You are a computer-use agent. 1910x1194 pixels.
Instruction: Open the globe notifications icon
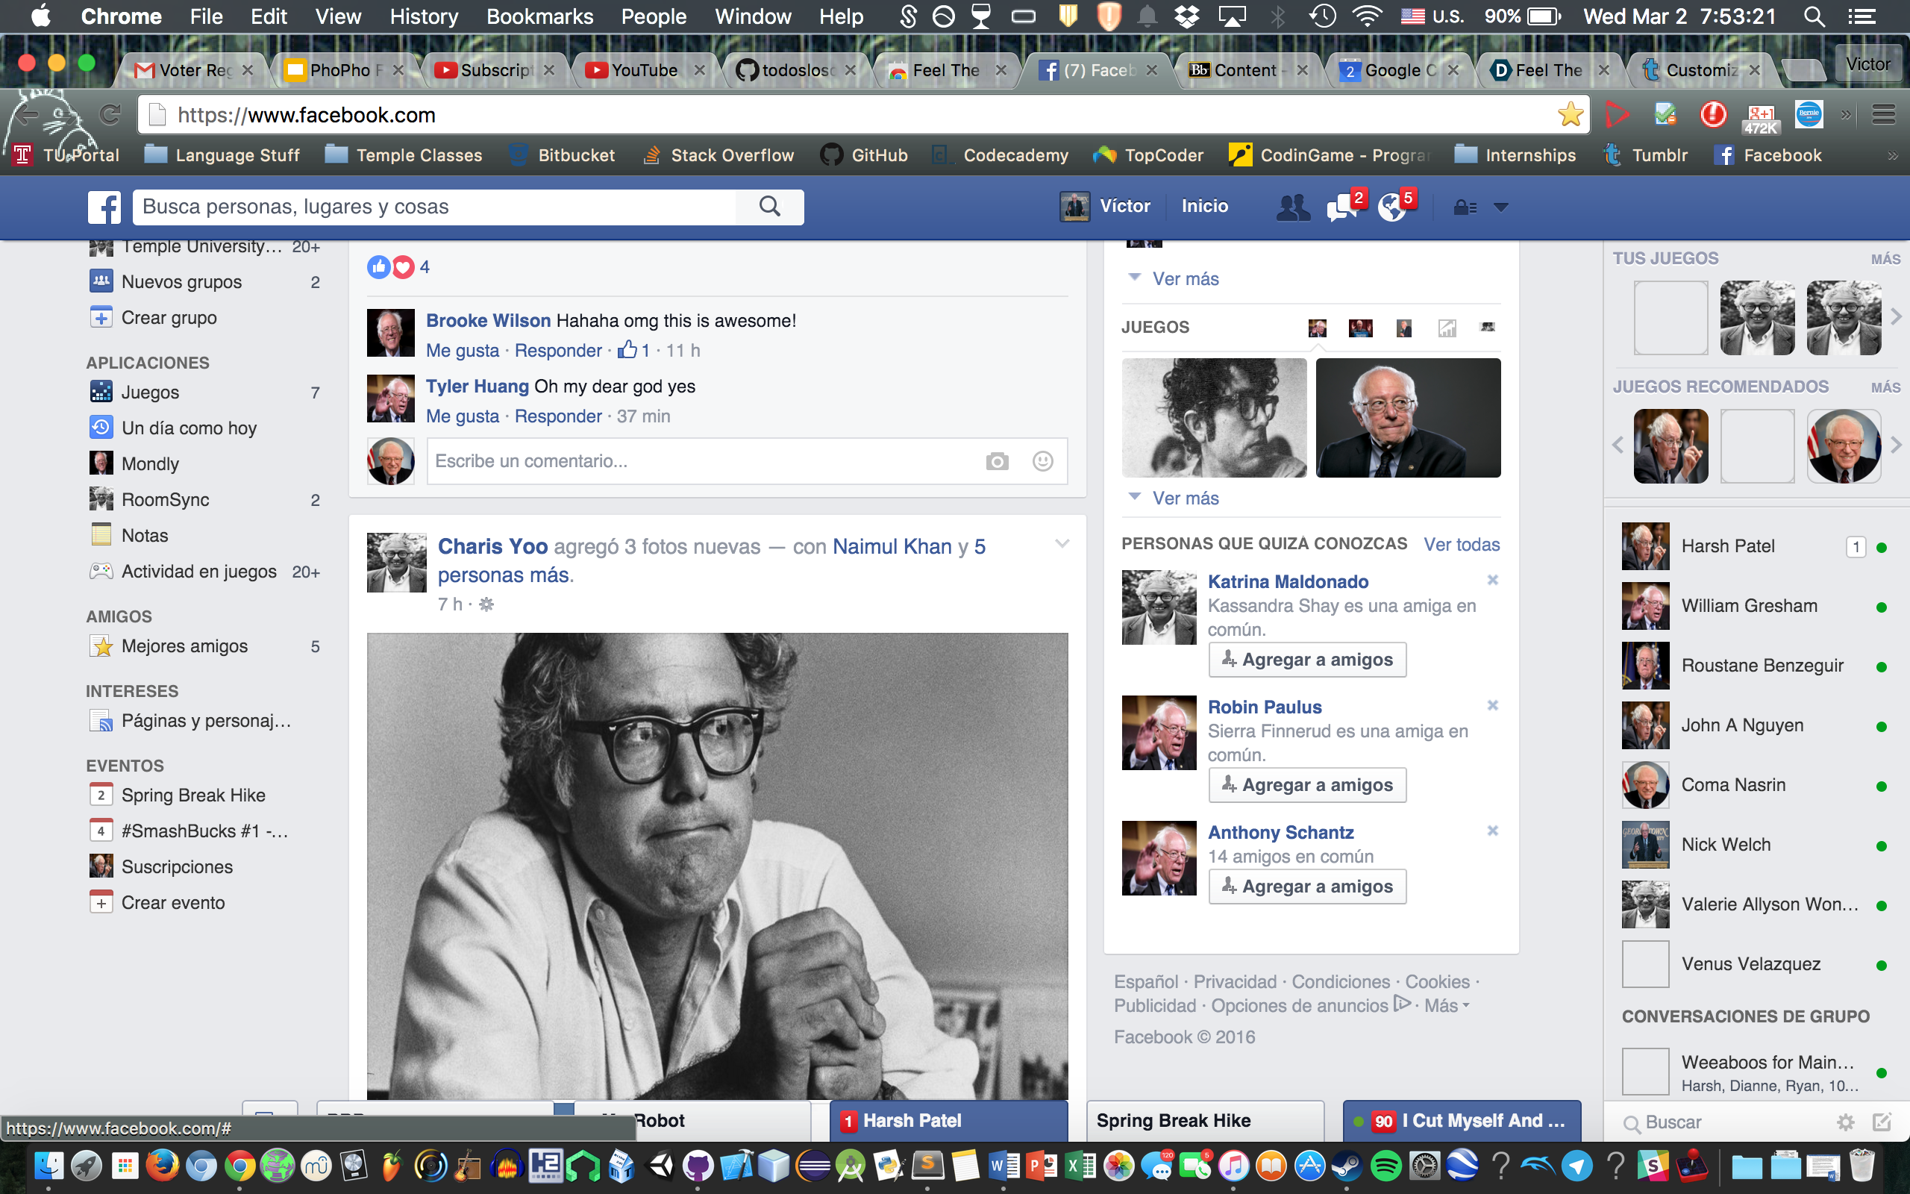1391,207
